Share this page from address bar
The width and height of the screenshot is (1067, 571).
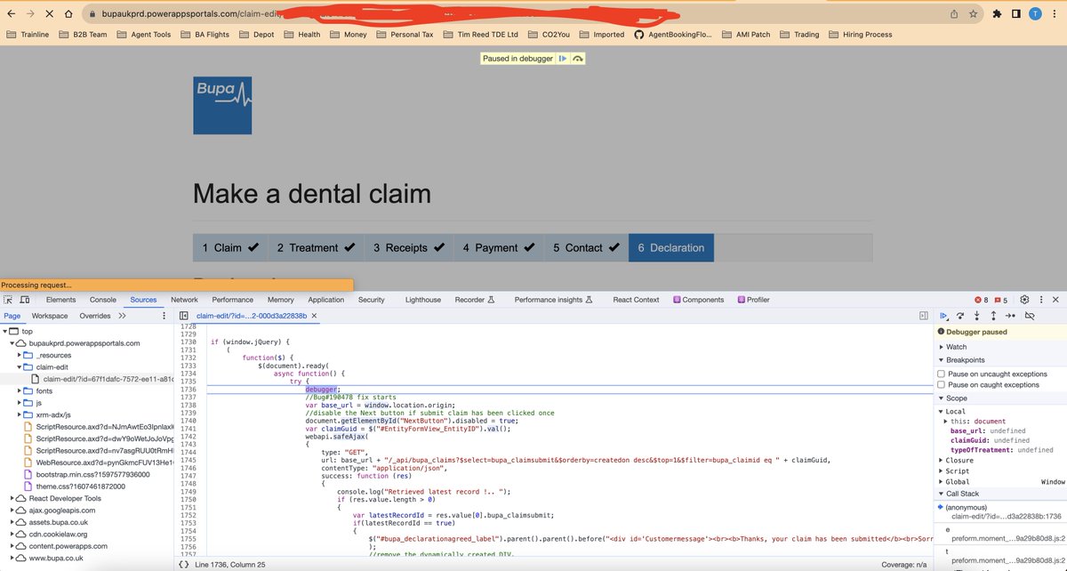(954, 14)
